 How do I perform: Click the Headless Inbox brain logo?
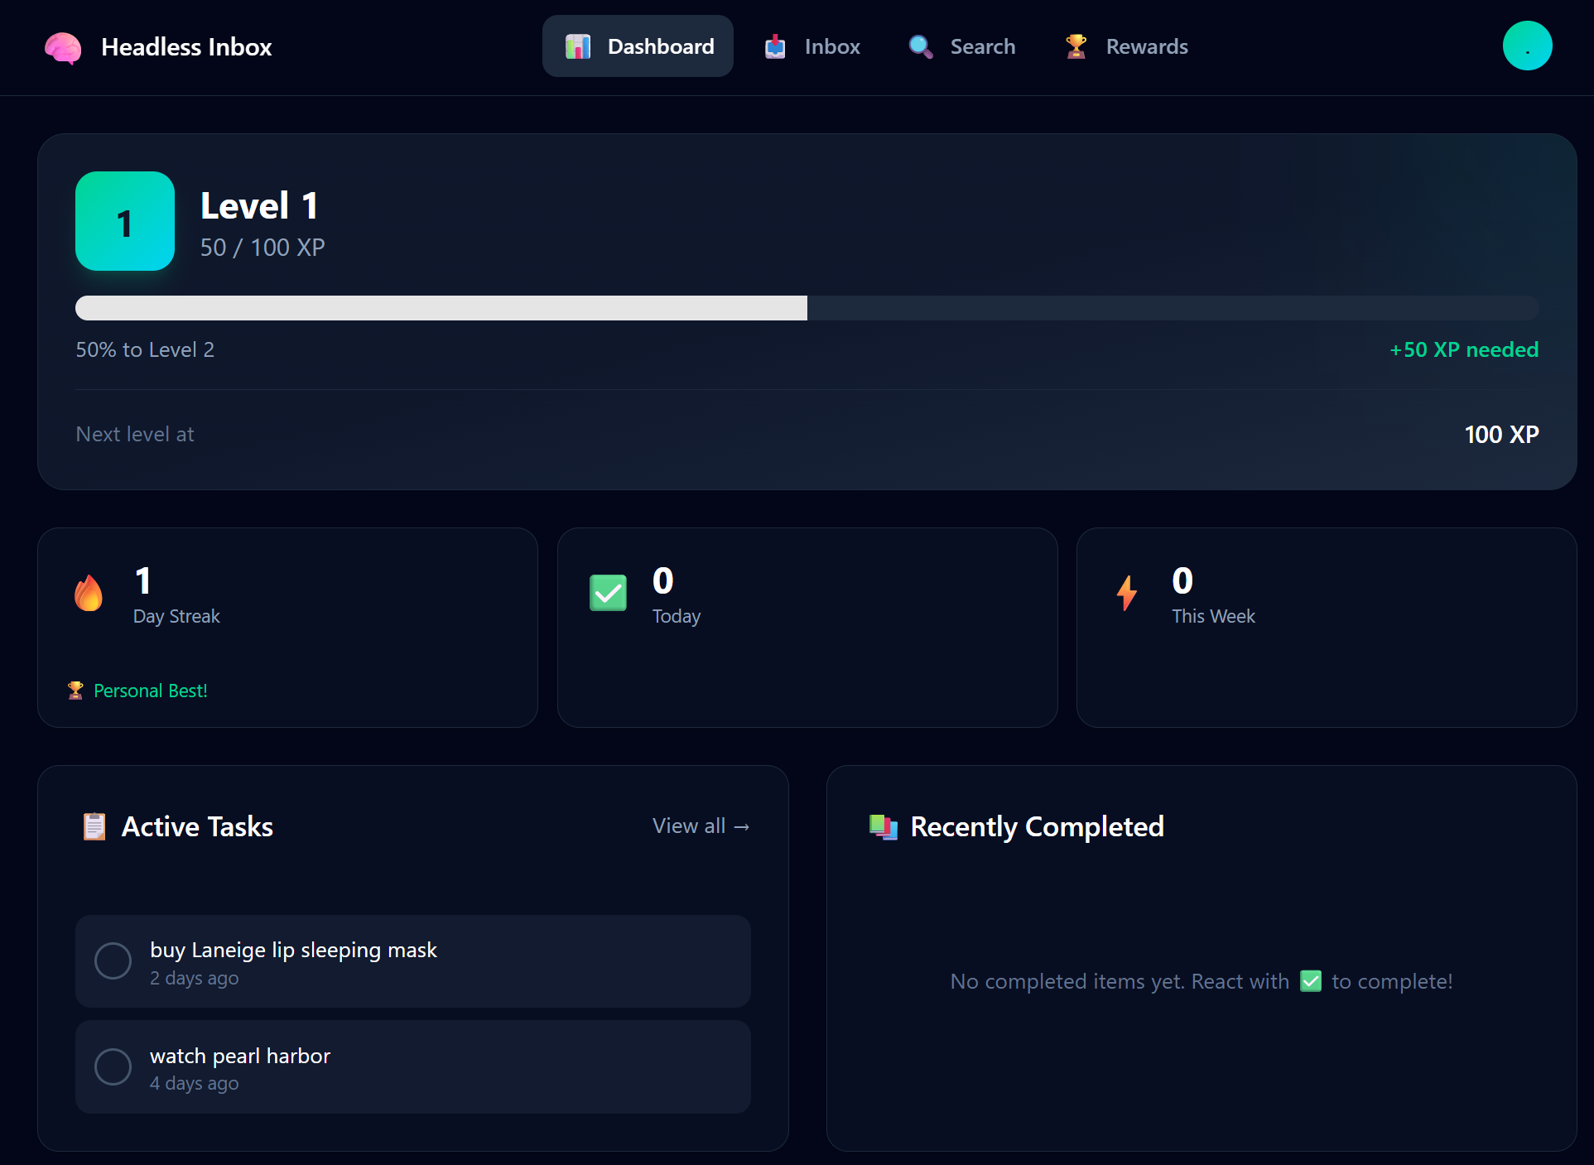pos(63,48)
